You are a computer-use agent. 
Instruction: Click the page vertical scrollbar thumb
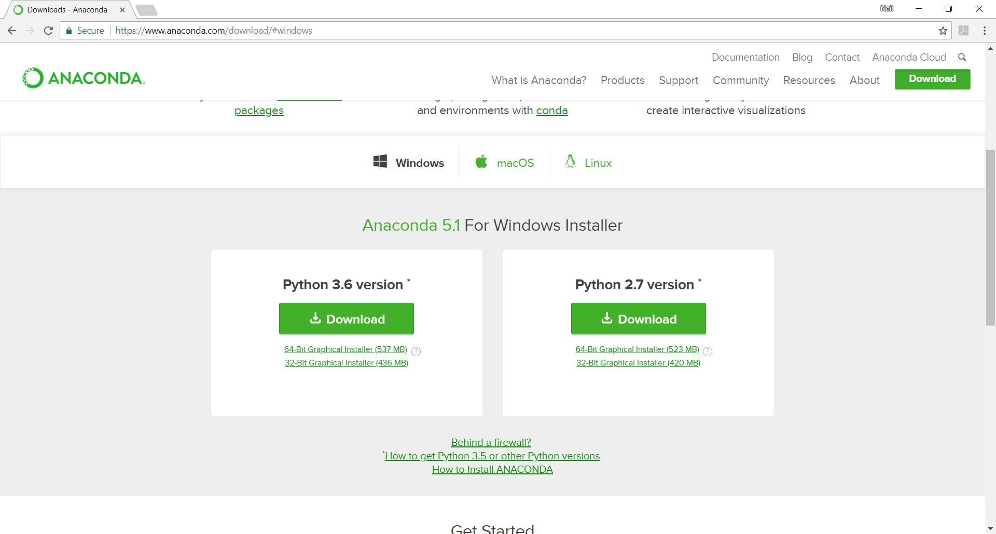pyautogui.click(x=990, y=237)
